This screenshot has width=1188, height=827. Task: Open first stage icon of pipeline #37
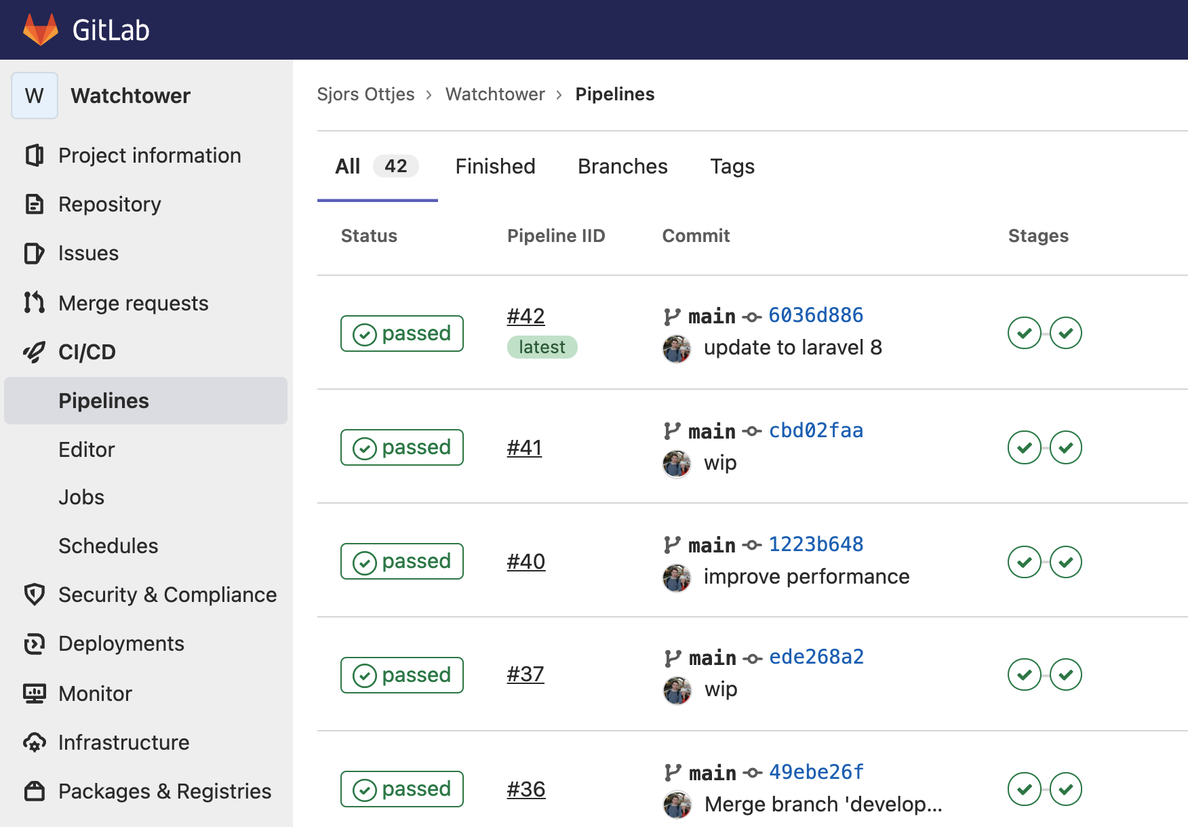(1025, 674)
